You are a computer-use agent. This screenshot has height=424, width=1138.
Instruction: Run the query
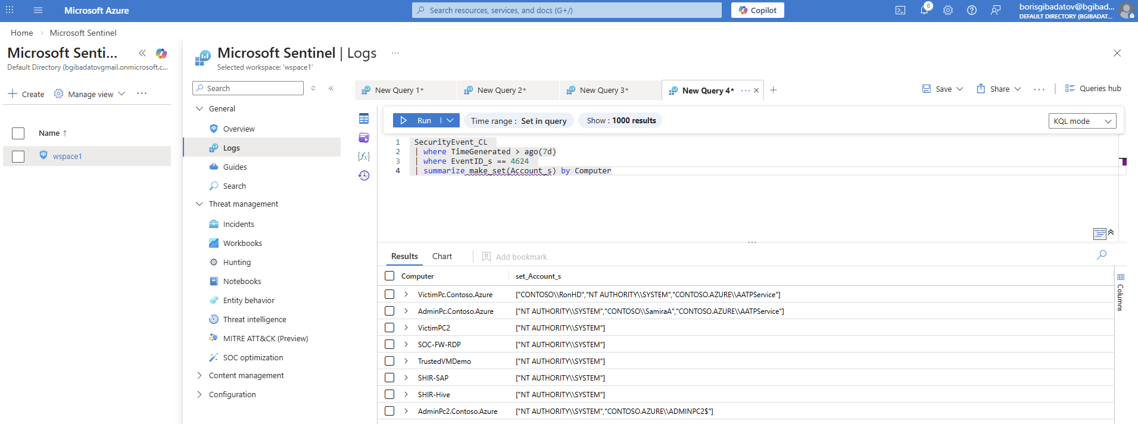[417, 120]
